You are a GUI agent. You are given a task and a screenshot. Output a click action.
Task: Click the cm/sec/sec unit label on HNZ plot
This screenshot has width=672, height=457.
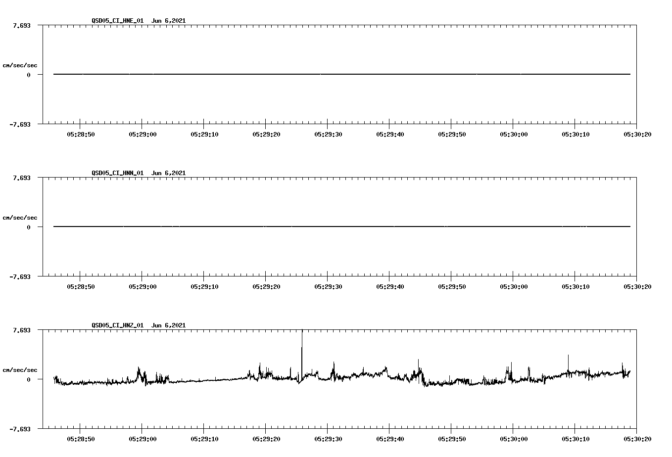coord(20,370)
